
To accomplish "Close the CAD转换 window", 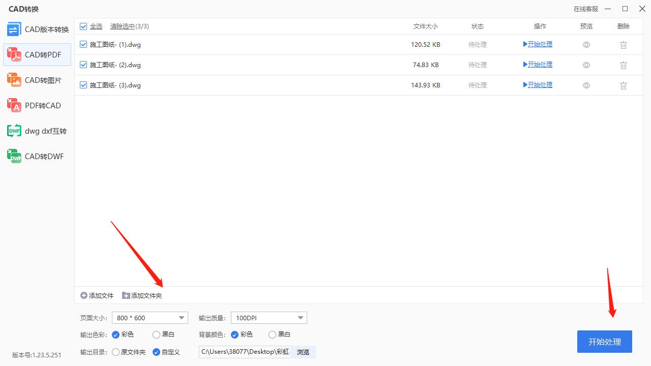I will pos(642,9).
